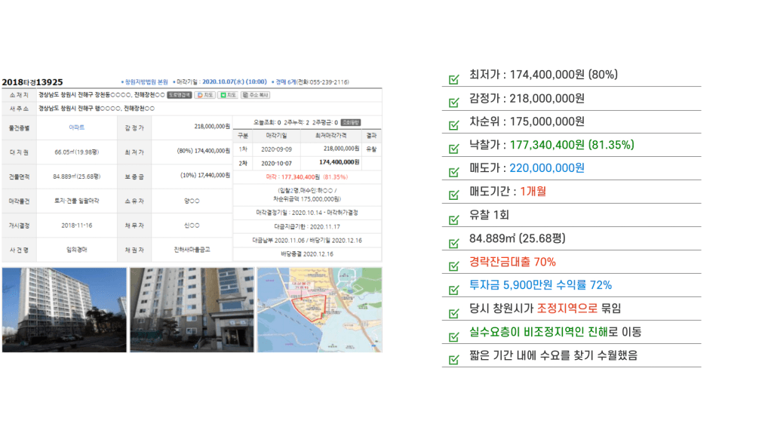Click the checkmark beside 낙찰가 line
765x430 pixels.
(x=453, y=149)
